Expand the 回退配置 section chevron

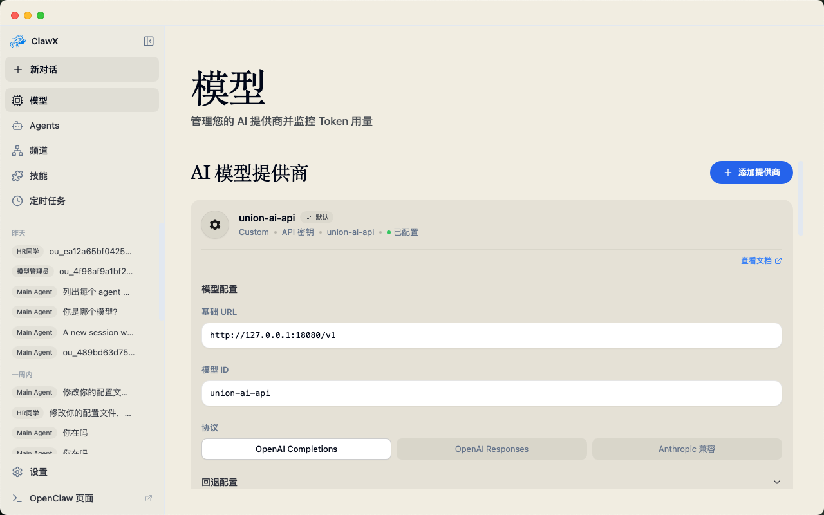(x=777, y=482)
